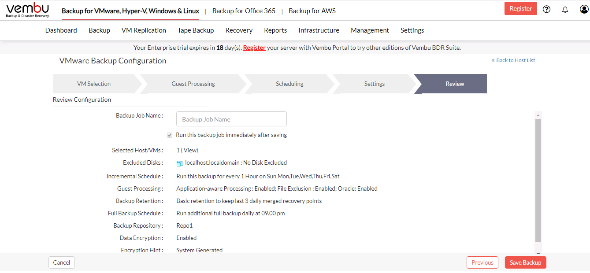Image resolution: width=590 pixels, height=273 pixels.
Task: Go to the Settings wizard step
Action: 375,84
